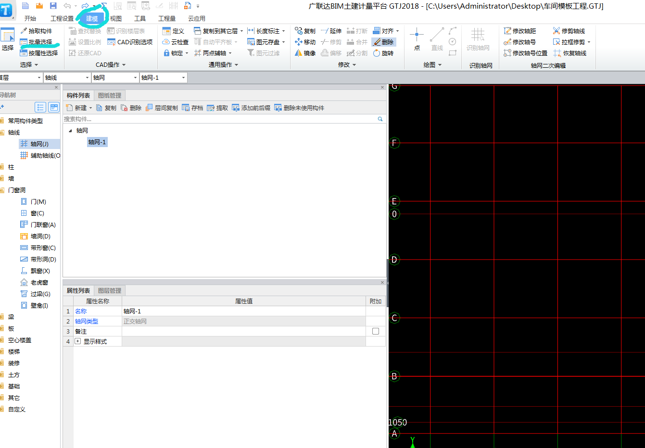This screenshot has height=448, width=645.
Task: Open the 视图 ribbon tab
Action: click(116, 18)
